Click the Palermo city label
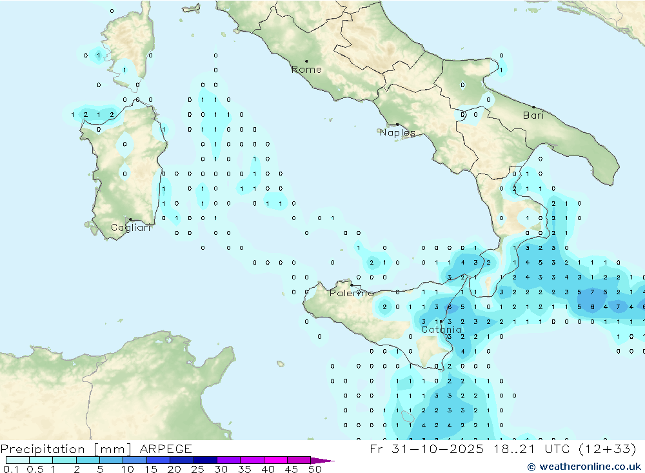This screenshot has height=473, width=645. click(352, 293)
